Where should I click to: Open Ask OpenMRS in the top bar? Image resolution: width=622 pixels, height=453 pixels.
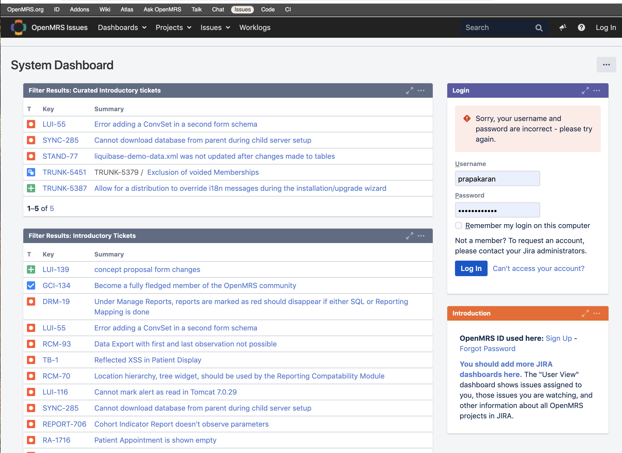tap(162, 9)
